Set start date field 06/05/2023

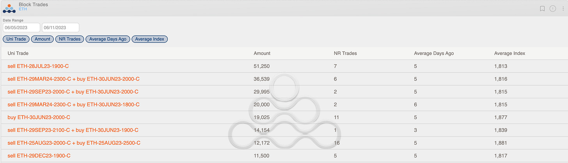(21, 28)
